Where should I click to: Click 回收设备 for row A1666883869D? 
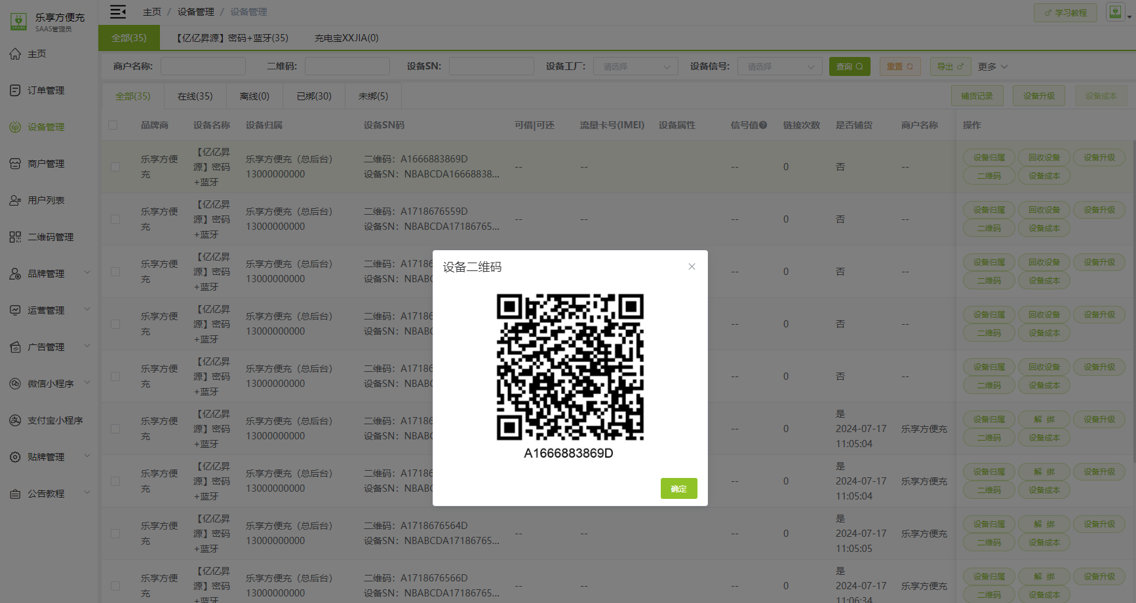coord(1044,158)
